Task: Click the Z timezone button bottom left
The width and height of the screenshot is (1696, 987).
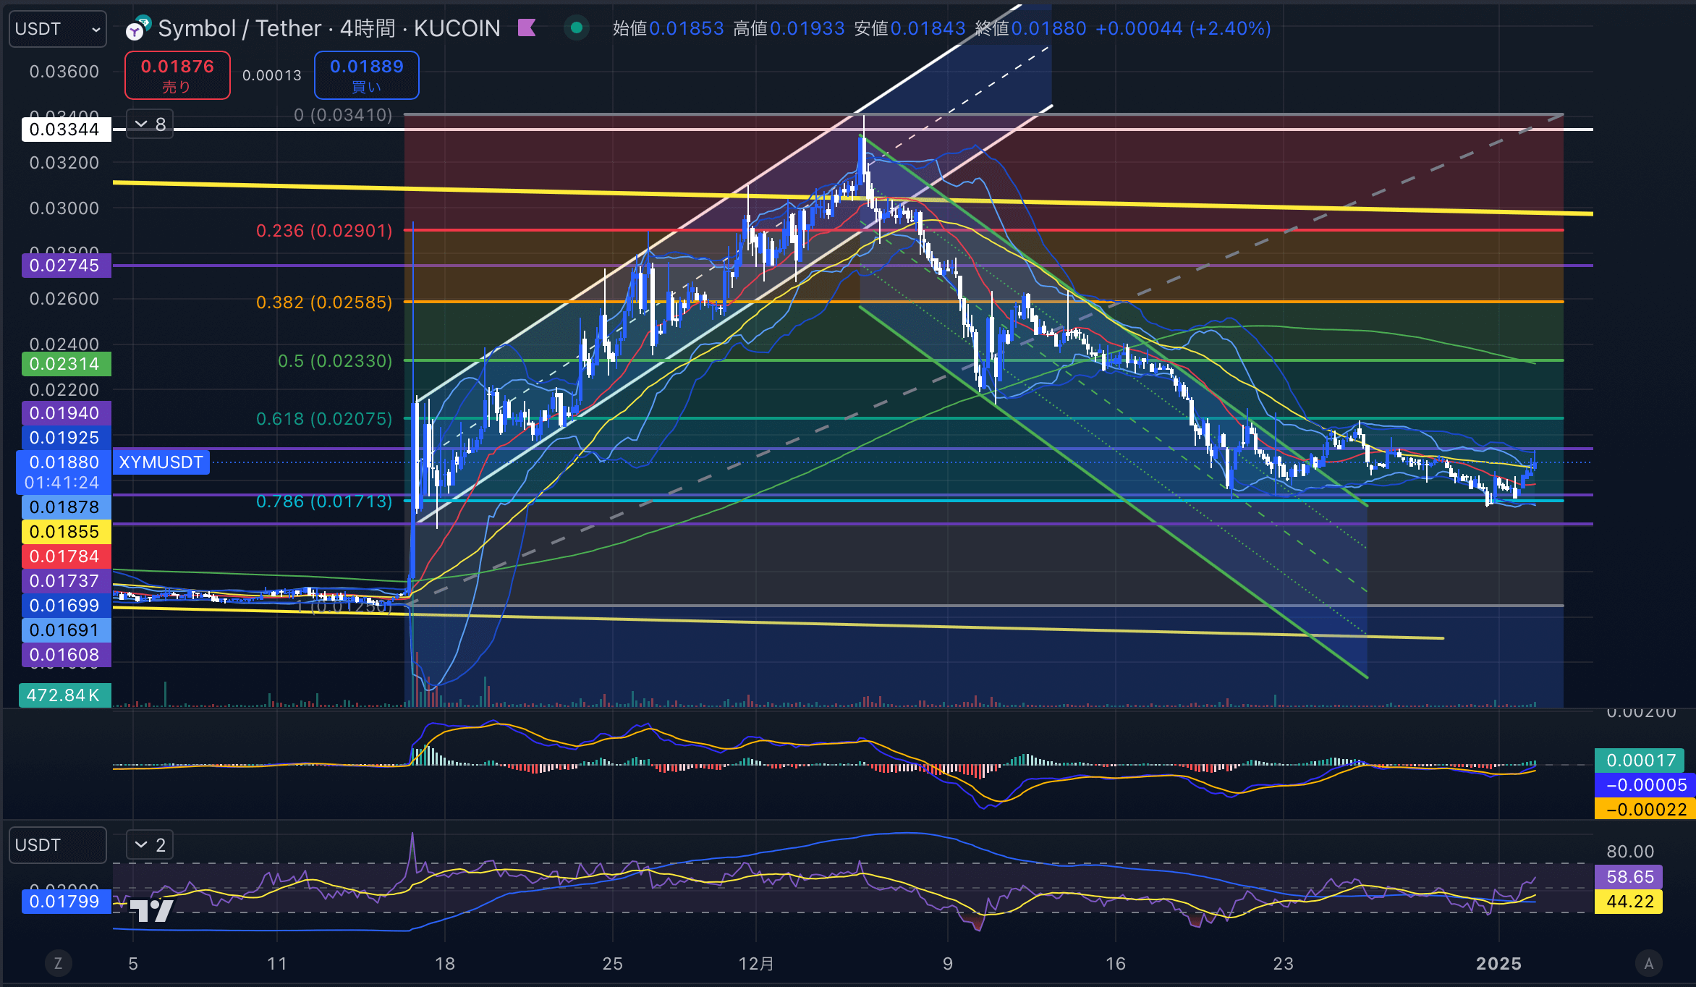Action: click(59, 963)
